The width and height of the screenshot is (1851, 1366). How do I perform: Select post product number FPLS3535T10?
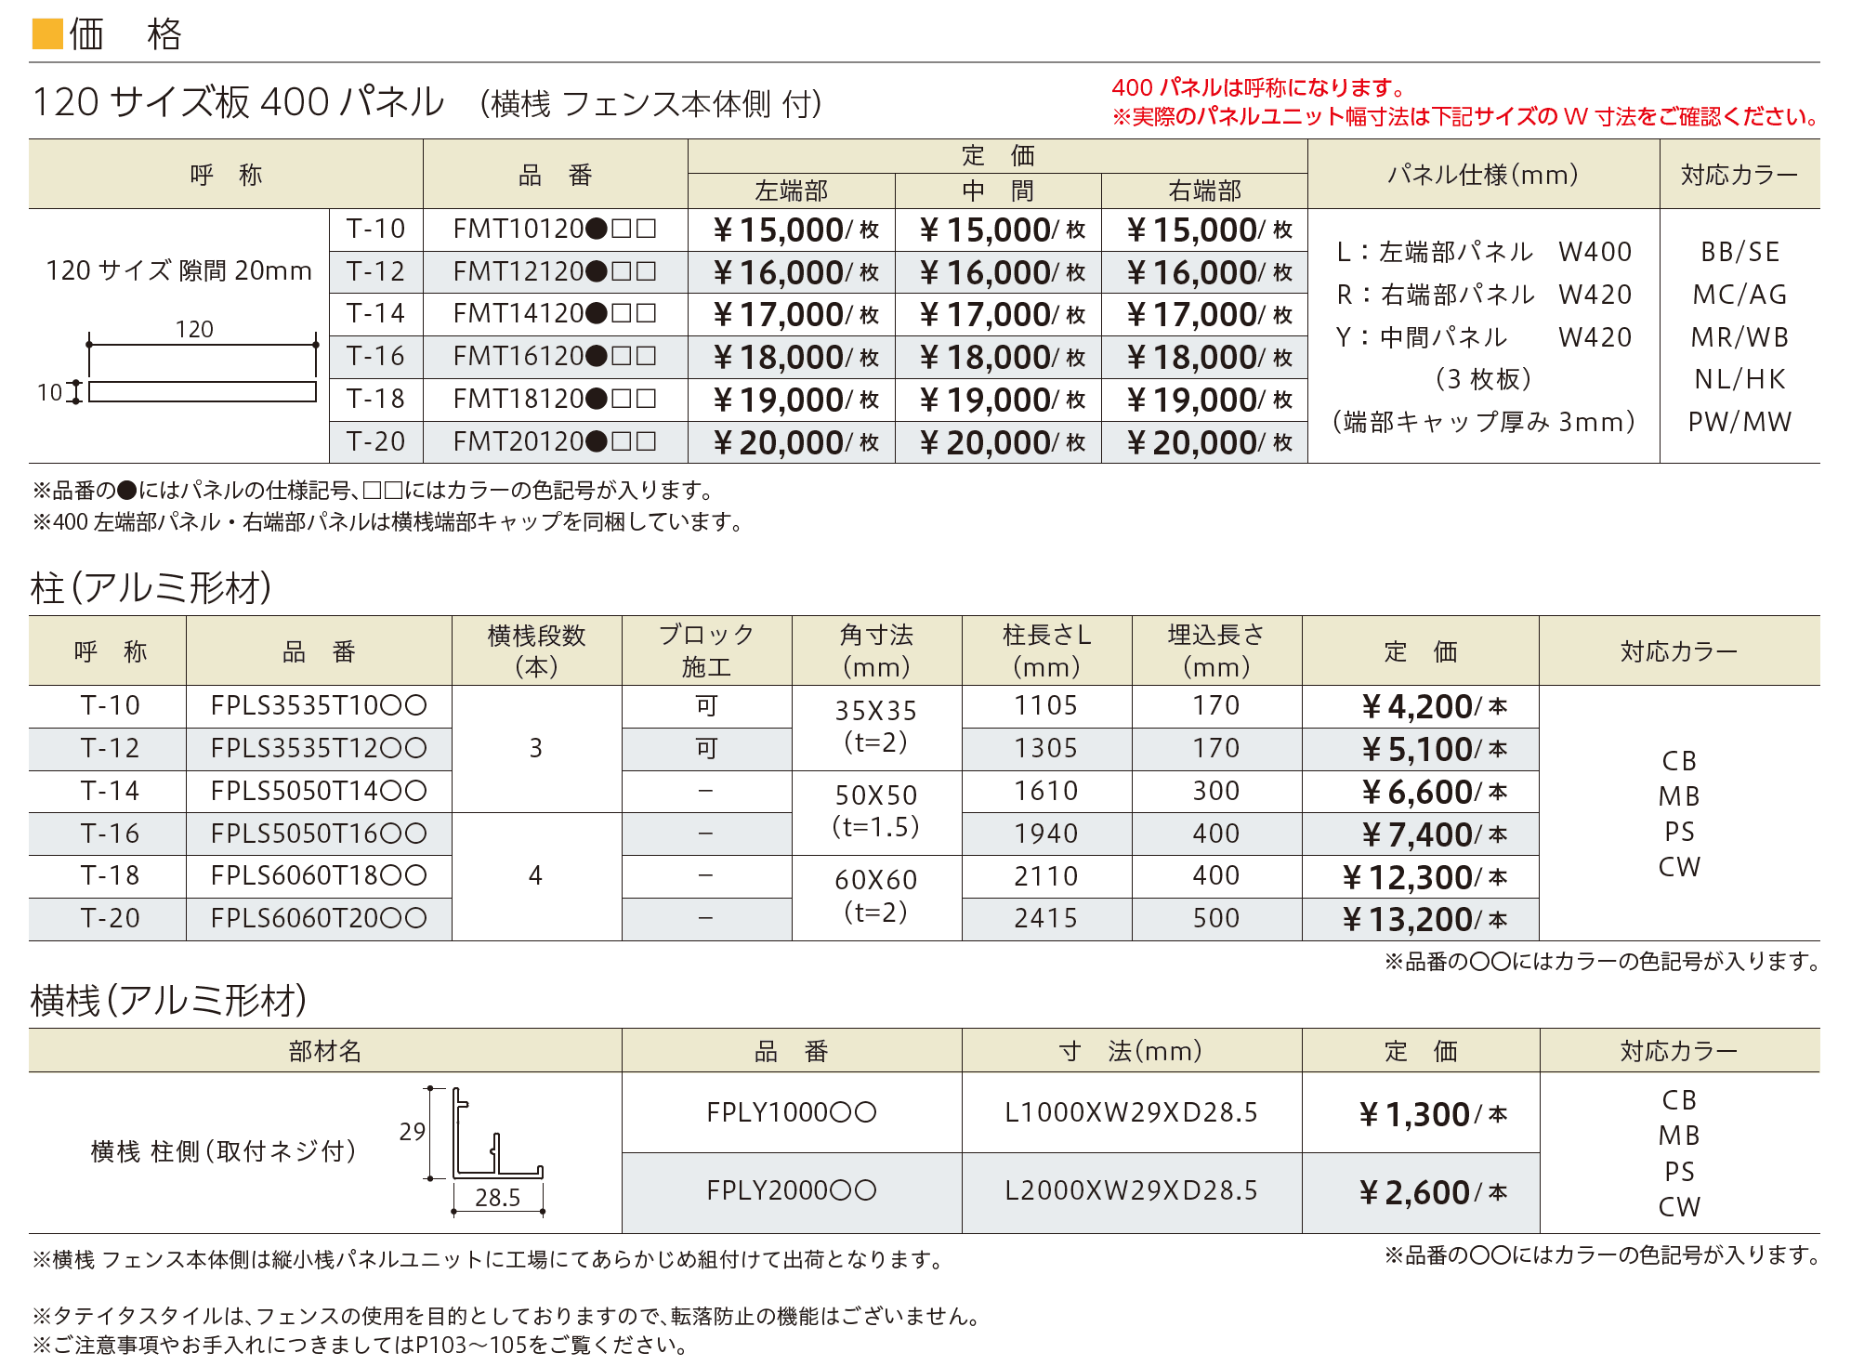[319, 705]
